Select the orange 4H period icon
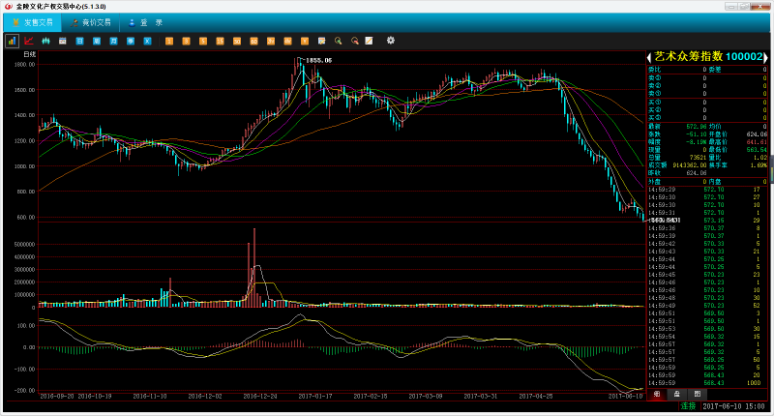 [x=287, y=41]
